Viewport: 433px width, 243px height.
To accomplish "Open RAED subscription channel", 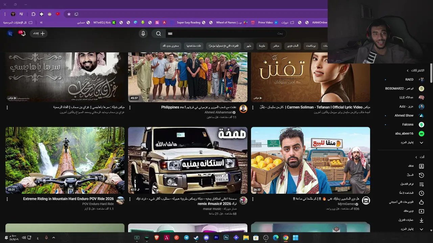I will (404, 80).
